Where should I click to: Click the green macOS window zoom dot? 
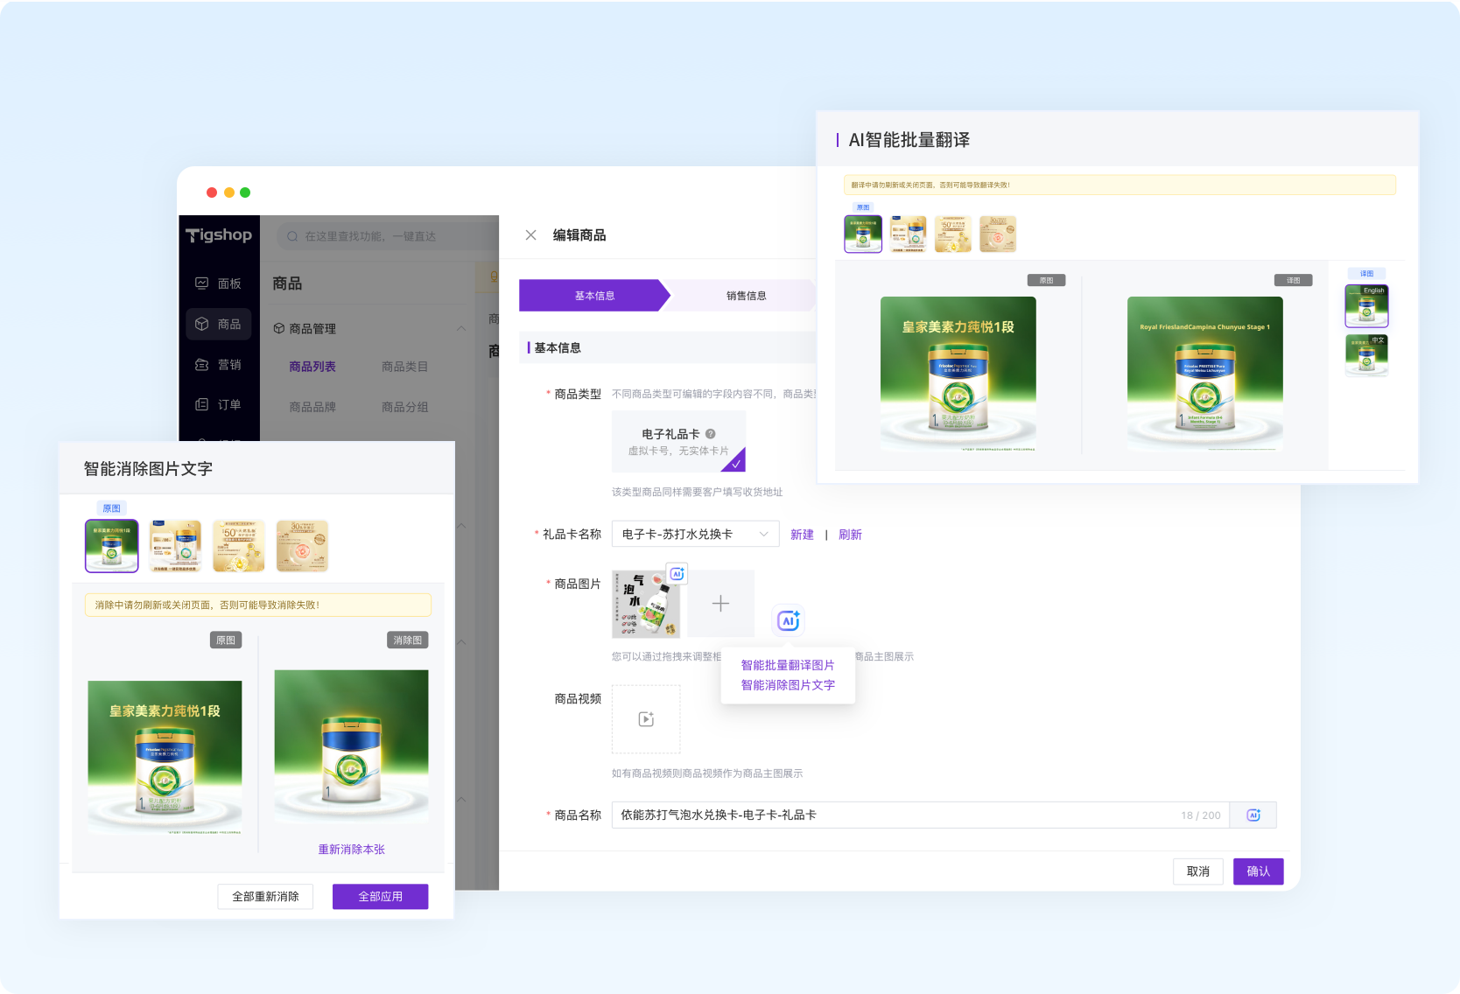tap(245, 192)
